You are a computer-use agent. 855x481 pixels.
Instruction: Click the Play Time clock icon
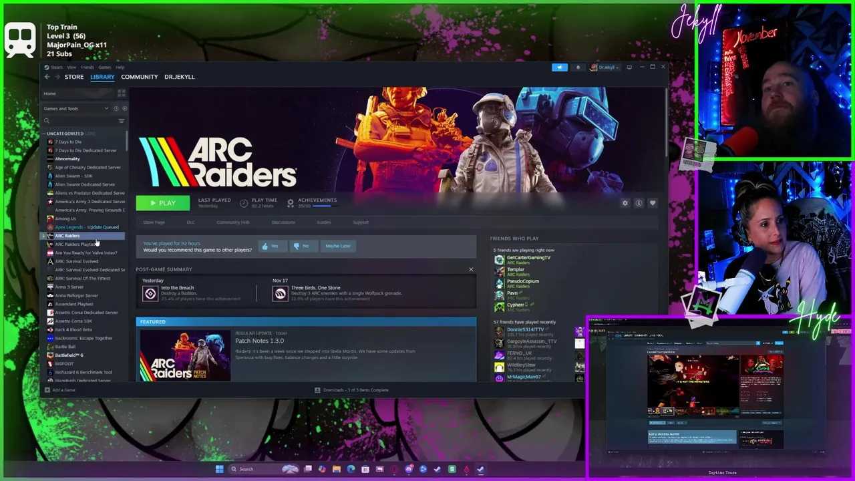point(244,202)
